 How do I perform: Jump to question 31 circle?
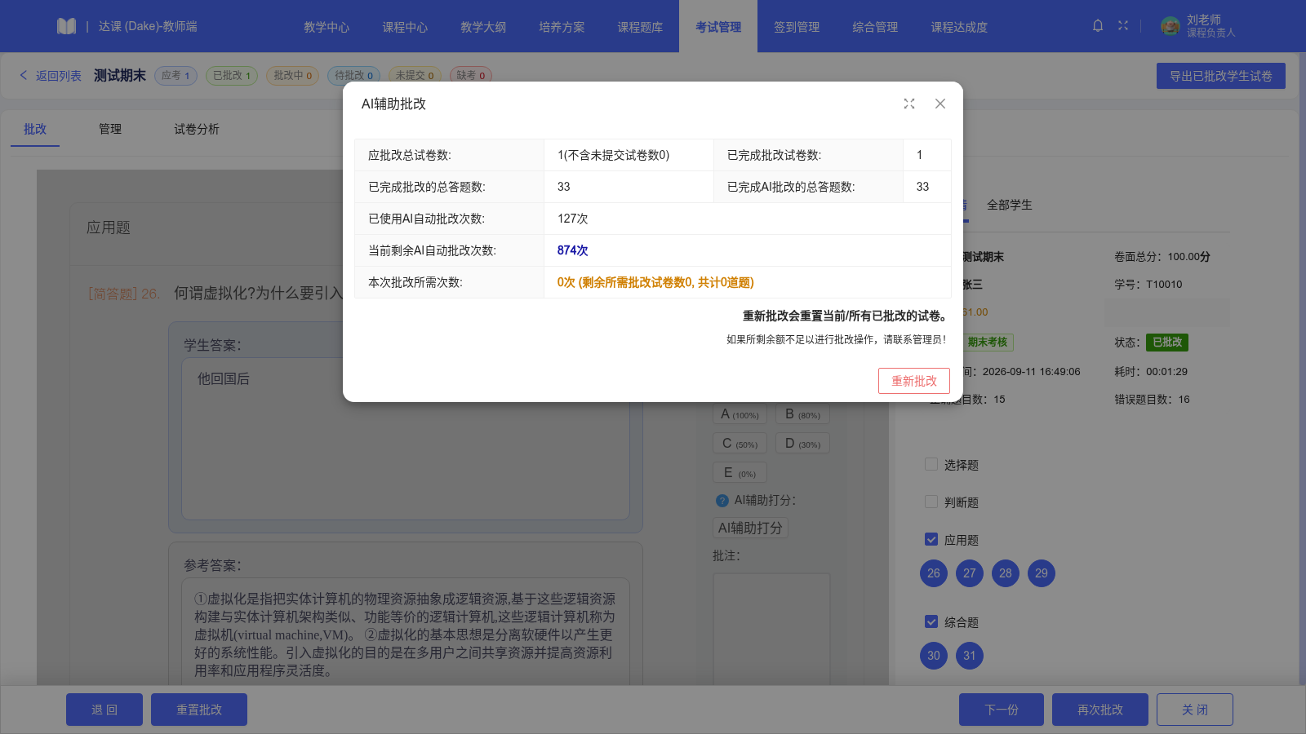click(x=970, y=656)
